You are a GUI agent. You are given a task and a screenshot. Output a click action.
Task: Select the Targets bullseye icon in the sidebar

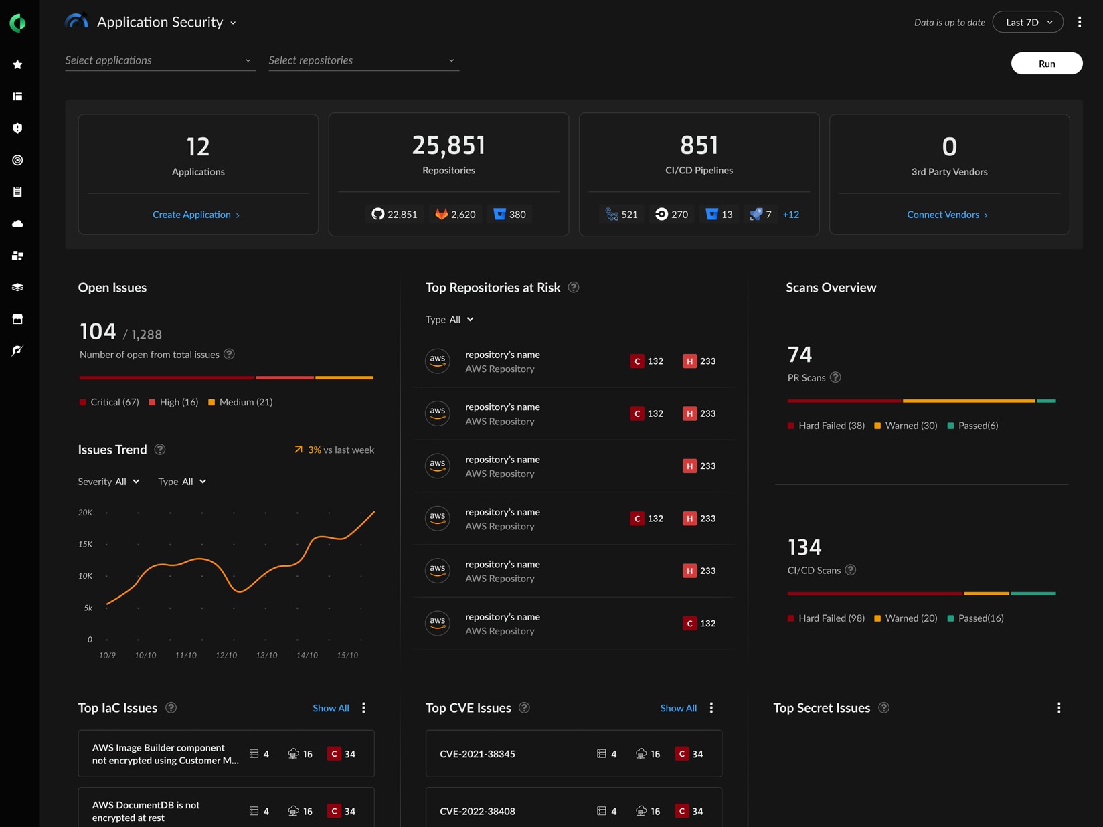17,160
